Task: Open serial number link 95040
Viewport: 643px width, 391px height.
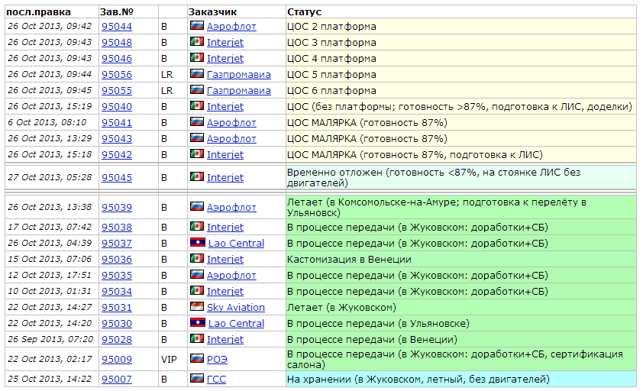Action: 117,107
